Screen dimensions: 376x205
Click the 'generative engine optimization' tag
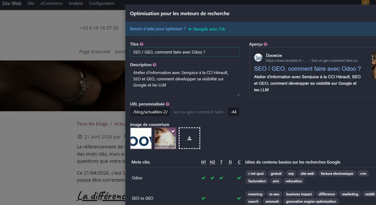pos(311,202)
